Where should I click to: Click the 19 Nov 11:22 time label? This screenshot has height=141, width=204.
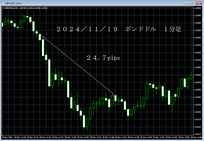58,137
